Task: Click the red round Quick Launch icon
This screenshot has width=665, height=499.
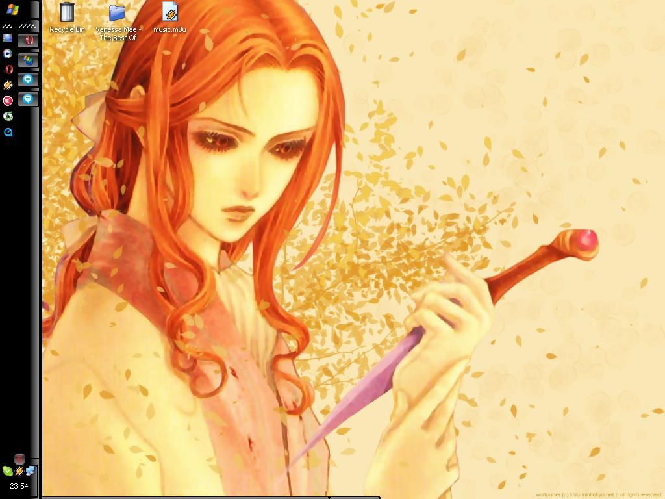Action: [8, 101]
